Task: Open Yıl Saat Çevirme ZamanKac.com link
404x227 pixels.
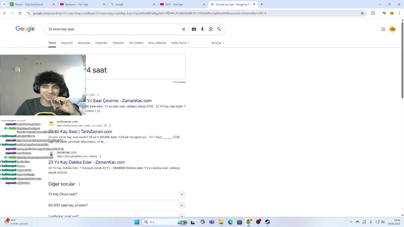Action: pos(119,101)
